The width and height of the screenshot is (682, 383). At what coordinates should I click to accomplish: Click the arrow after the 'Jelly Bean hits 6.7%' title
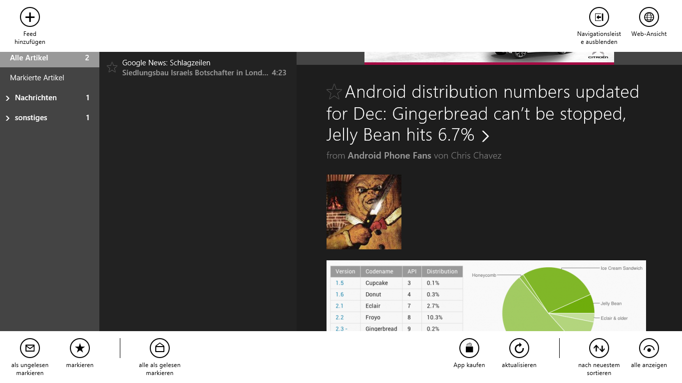(485, 136)
